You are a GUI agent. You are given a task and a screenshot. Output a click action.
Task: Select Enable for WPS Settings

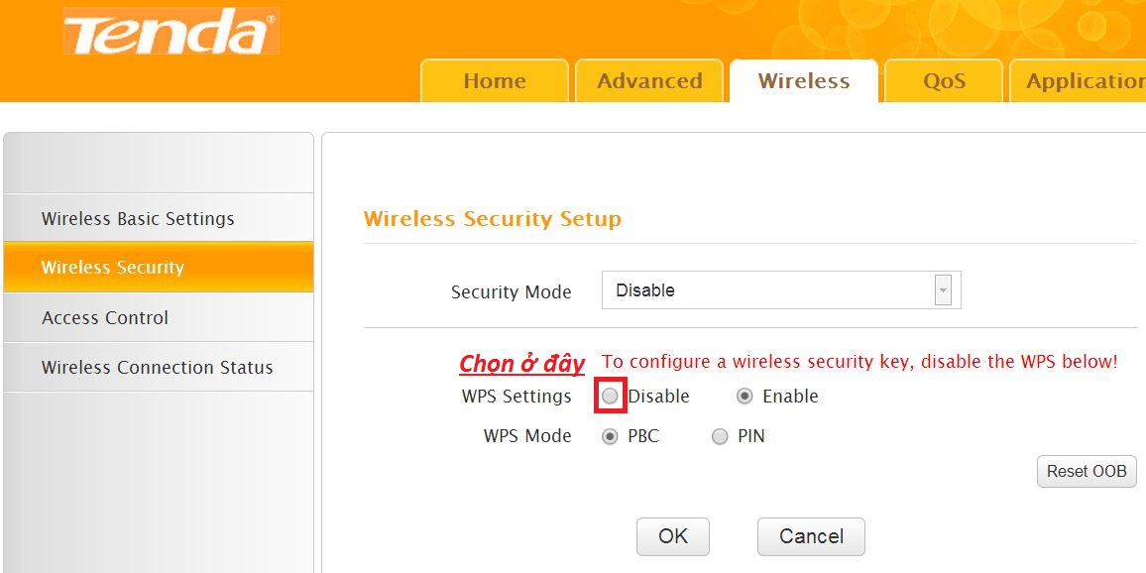[745, 397]
